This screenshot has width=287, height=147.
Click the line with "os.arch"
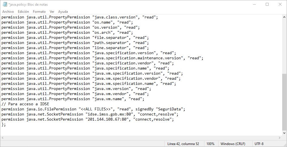[x=67, y=33]
